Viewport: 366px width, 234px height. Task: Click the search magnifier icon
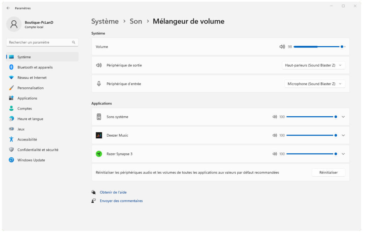coord(74,42)
